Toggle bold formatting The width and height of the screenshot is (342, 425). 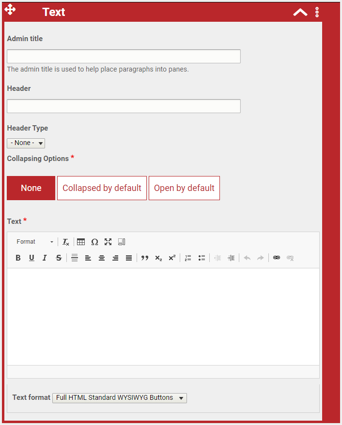click(x=18, y=258)
